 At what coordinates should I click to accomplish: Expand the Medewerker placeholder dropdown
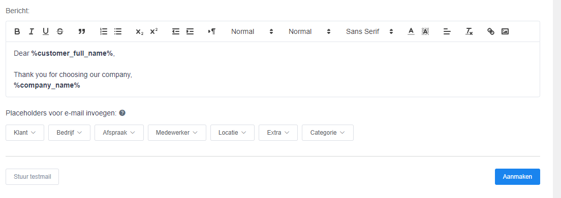(x=177, y=133)
